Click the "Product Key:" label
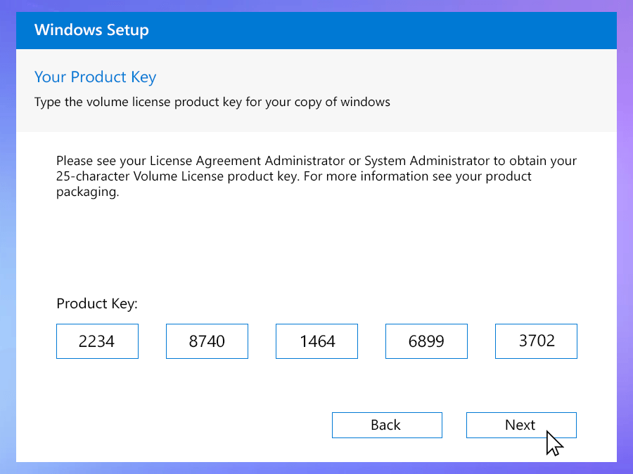Screen dimensions: 633x474 point(97,304)
